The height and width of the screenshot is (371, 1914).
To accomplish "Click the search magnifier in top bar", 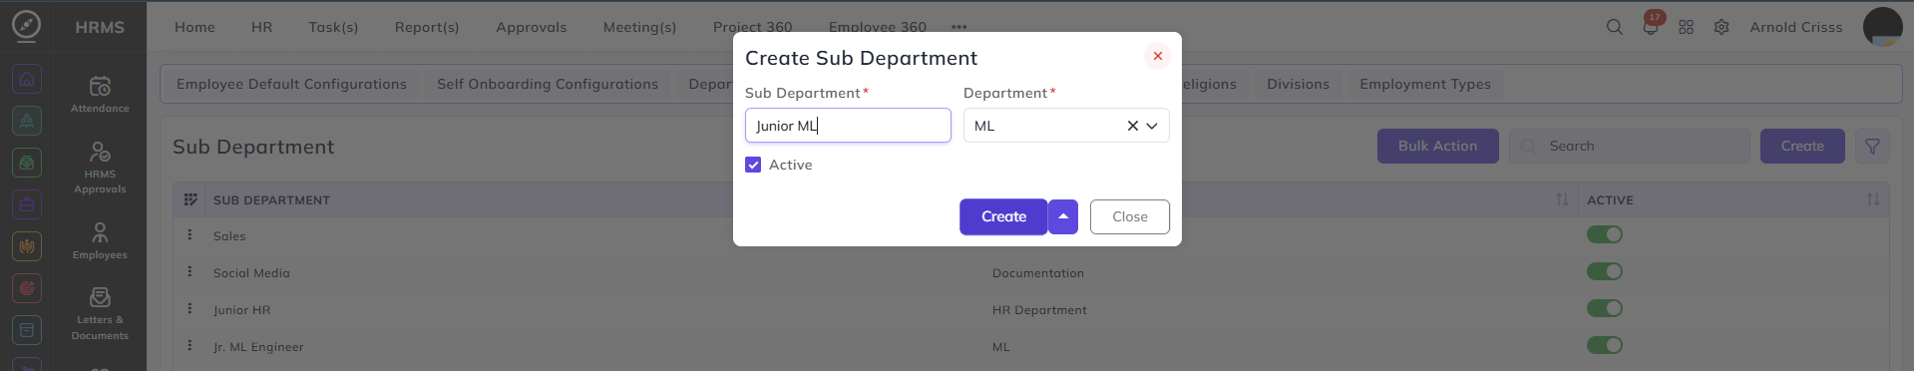I will point(1614,27).
